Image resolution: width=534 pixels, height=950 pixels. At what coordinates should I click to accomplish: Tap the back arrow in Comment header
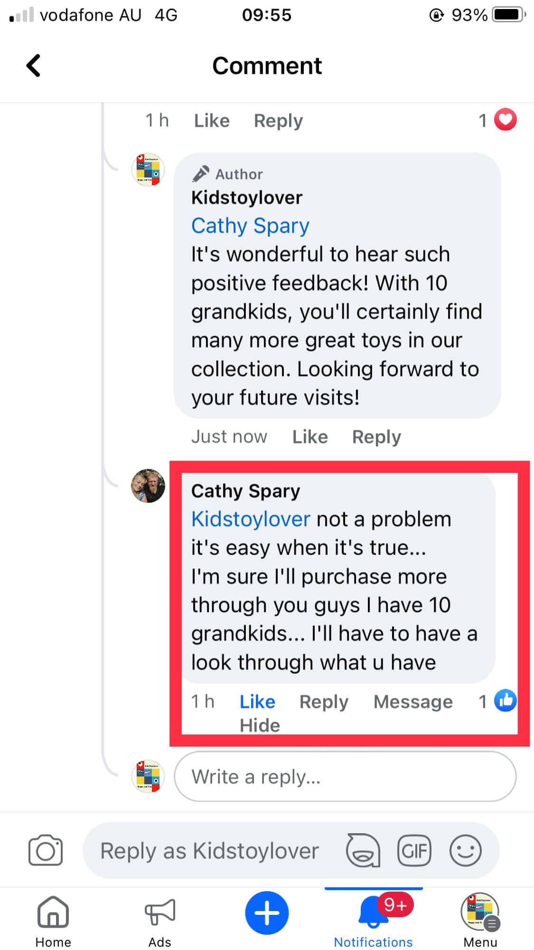click(33, 66)
